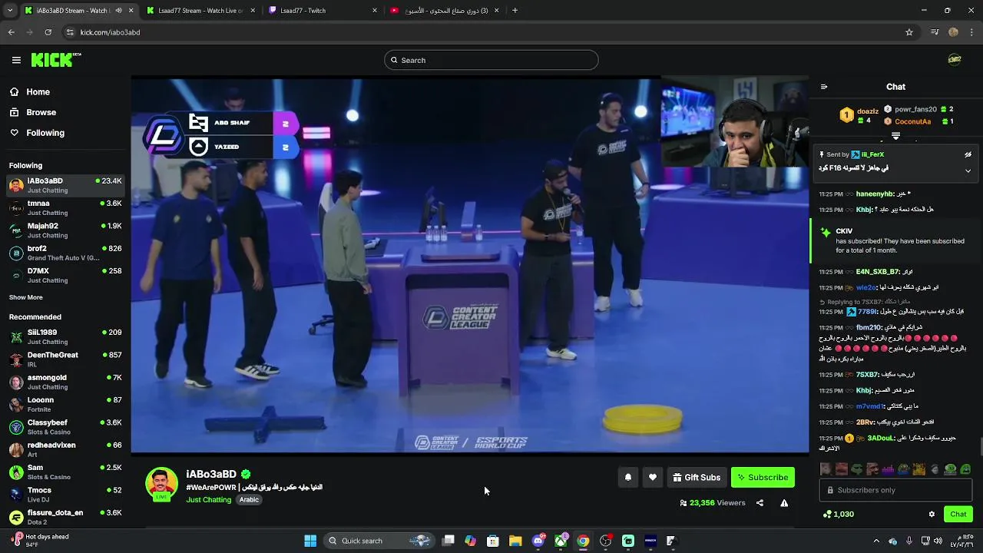Open tmnaa channel in Following list

[x=65, y=207]
